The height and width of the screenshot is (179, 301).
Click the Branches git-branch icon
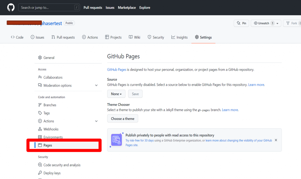pyautogui.click(x=40, y=105)
